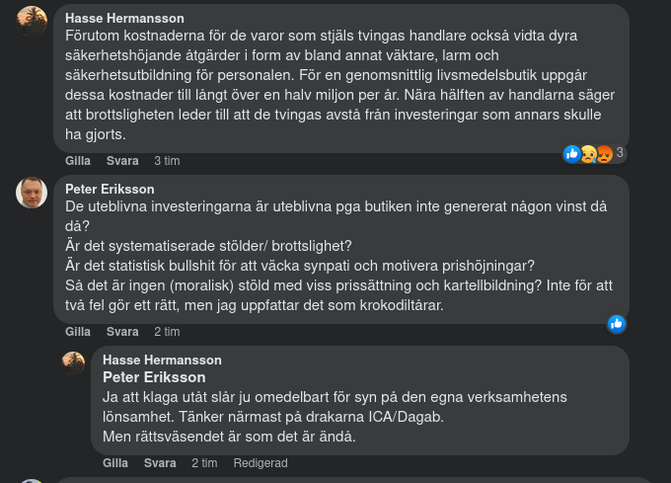Viewport: 671px width, 483px height.
Task: Open Hasse Hermansson's avatar on top comment
Action: (32, 21)
